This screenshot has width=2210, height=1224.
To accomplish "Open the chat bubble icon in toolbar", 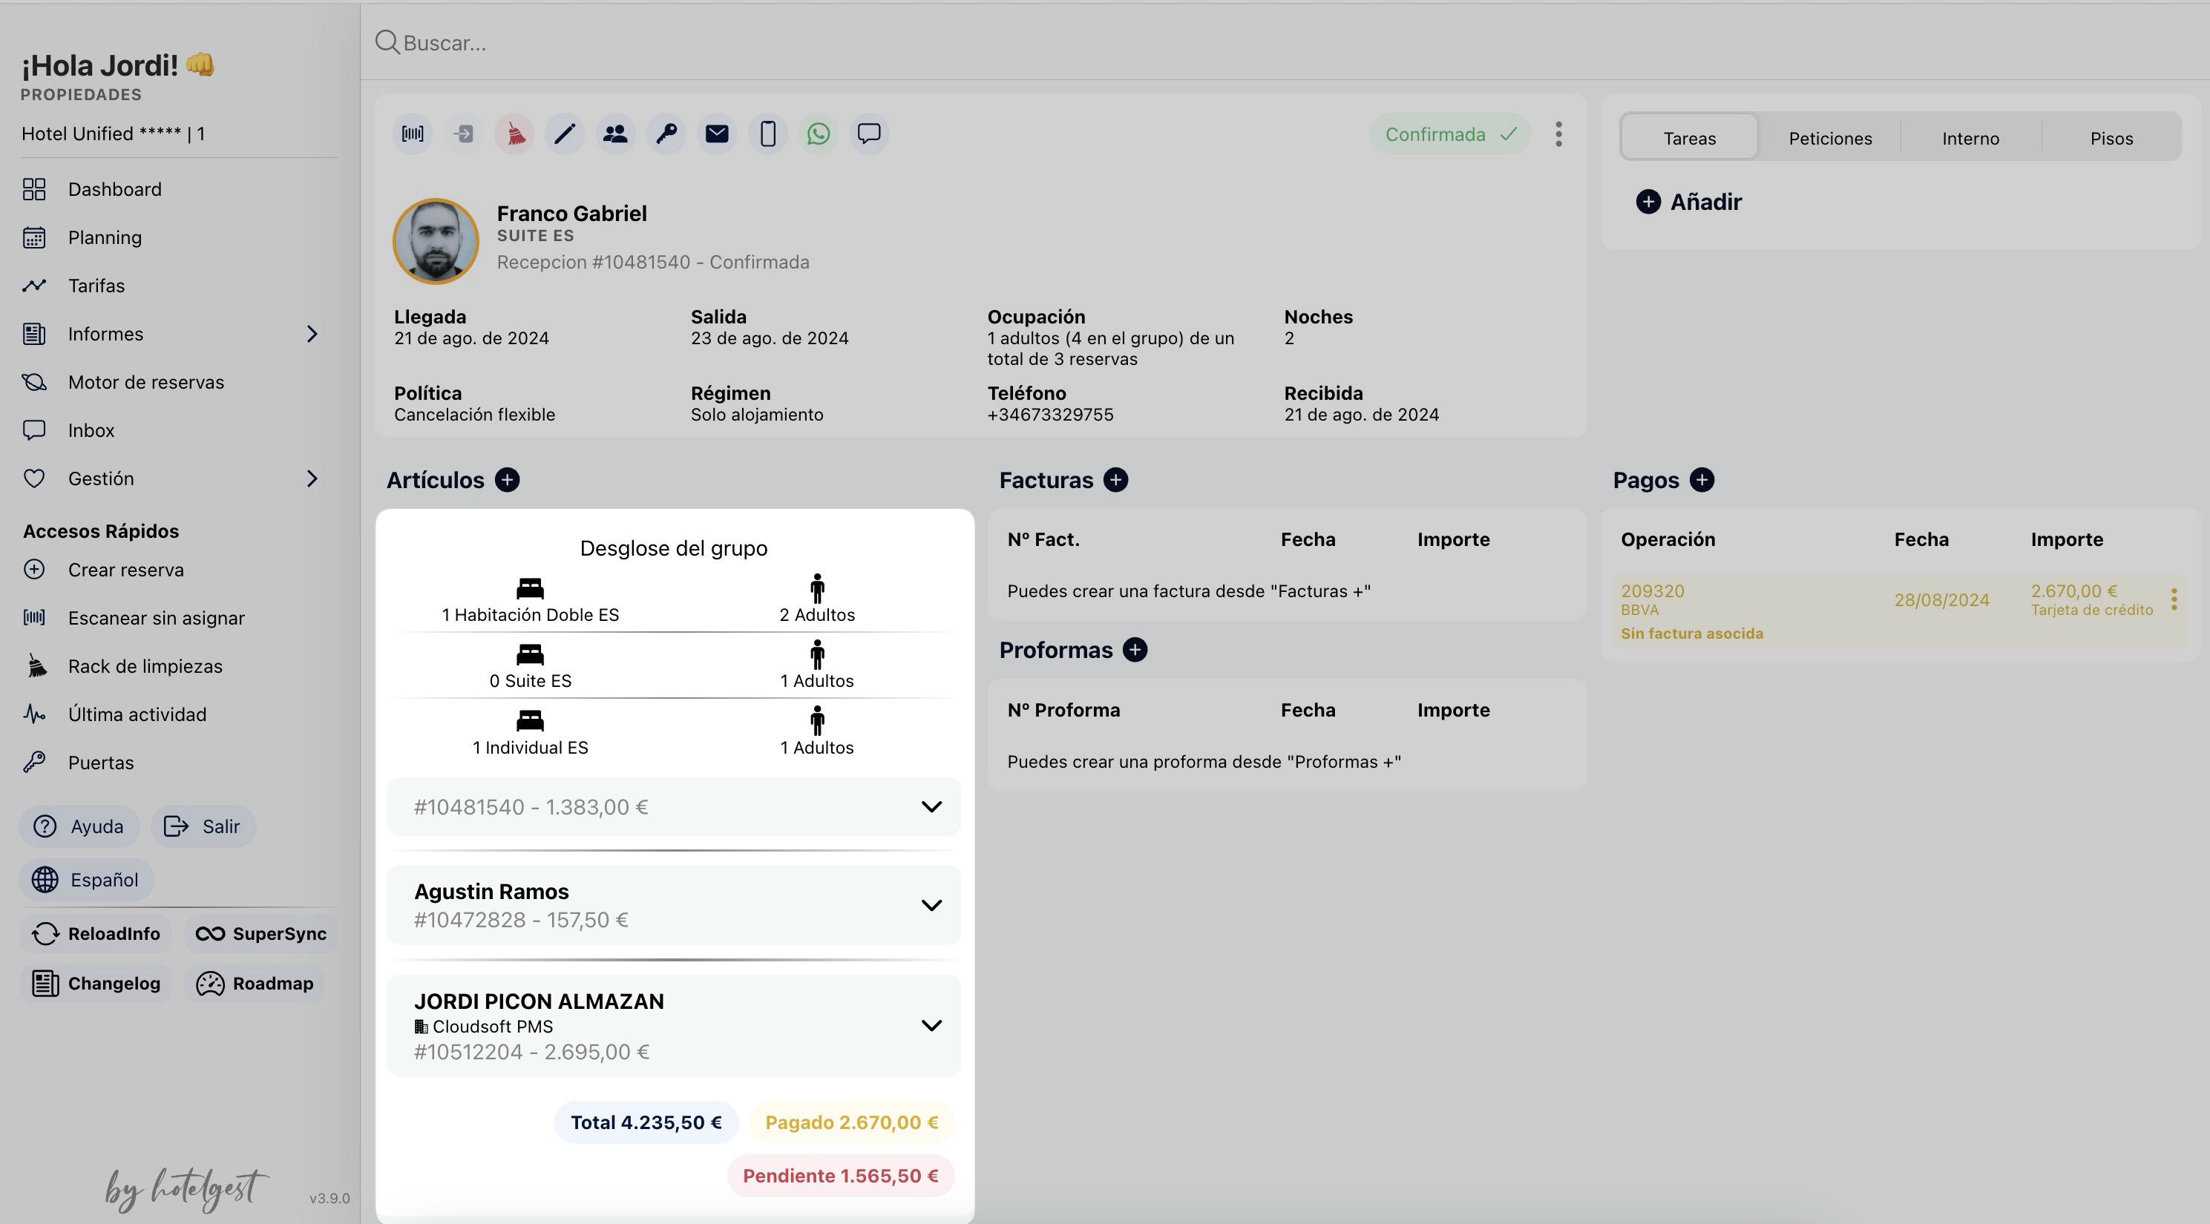I will [869, 134].
